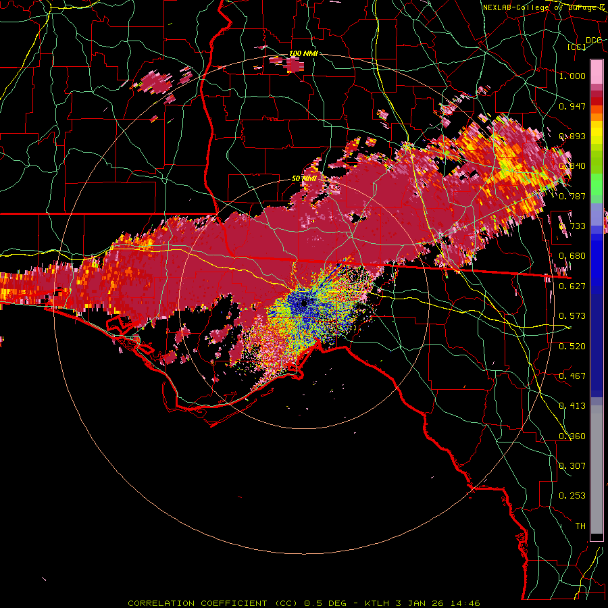Viewport: 608px width, 608px height.
Task: Click the DCC [CC] legend title
Action: (x=585, y=43)
